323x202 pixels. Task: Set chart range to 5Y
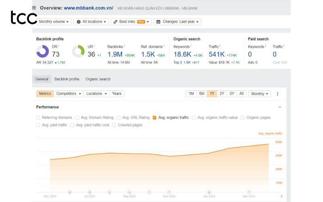point(232,94)
